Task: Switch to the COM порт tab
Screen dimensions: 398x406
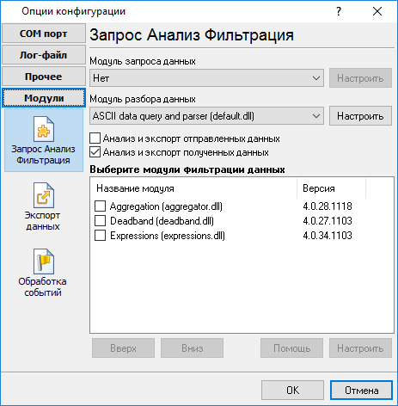Action: (x=44, y=34)
